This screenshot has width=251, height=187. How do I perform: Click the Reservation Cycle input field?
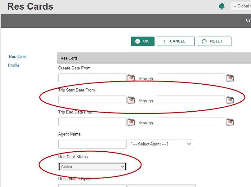click(92, 185)
